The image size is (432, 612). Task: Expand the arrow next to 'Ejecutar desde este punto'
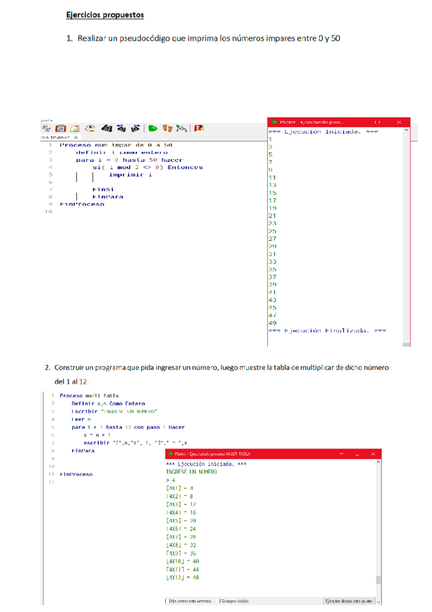[378, 602]
